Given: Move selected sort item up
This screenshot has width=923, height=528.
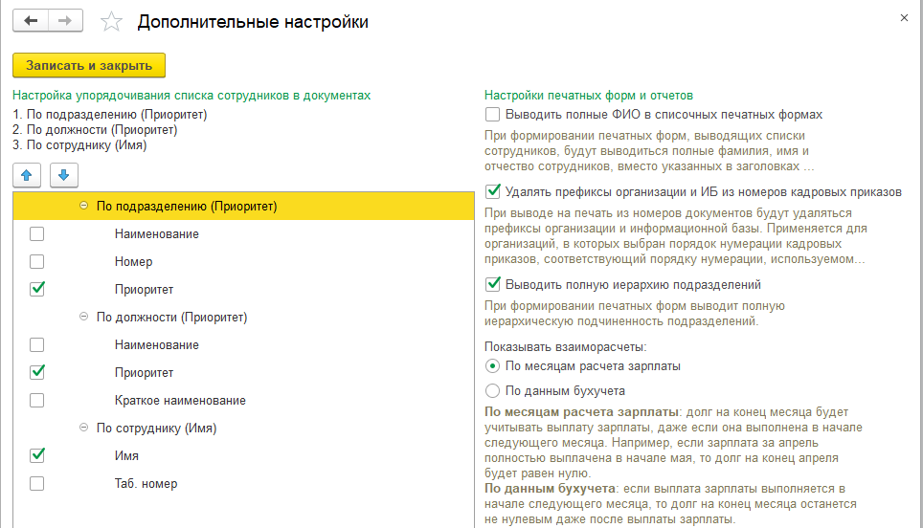Looking at the screenshot, I should (27, 175).
